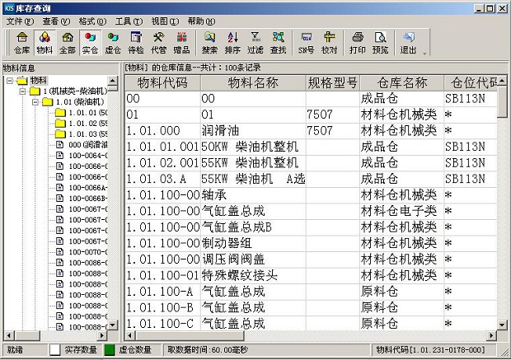Toggle the 虚仓 view button
Screen dimensions: 511x360
[114, 42]
